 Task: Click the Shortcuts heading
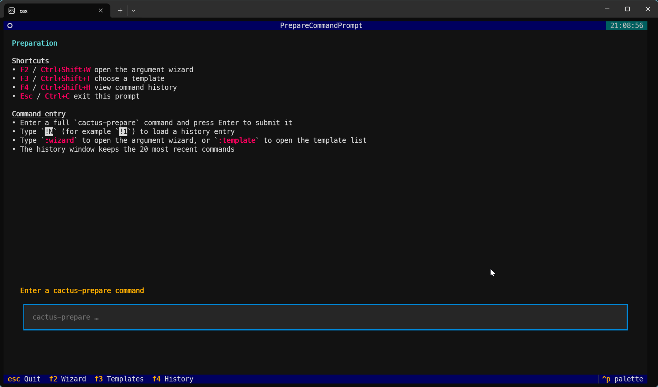pyautogui.click(x=30, y=61)
